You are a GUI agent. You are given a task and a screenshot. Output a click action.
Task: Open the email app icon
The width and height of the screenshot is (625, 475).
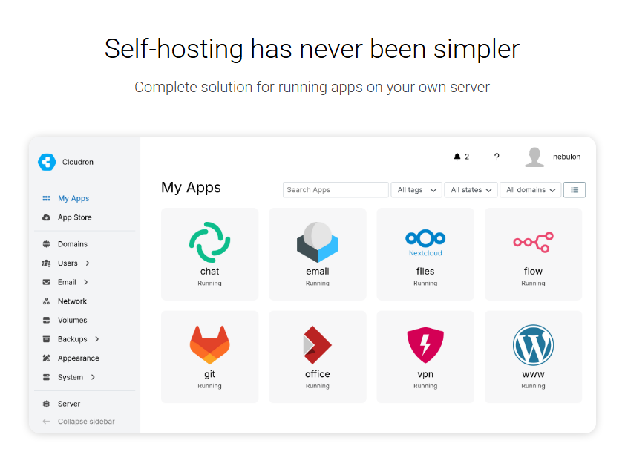coord(318,242)
